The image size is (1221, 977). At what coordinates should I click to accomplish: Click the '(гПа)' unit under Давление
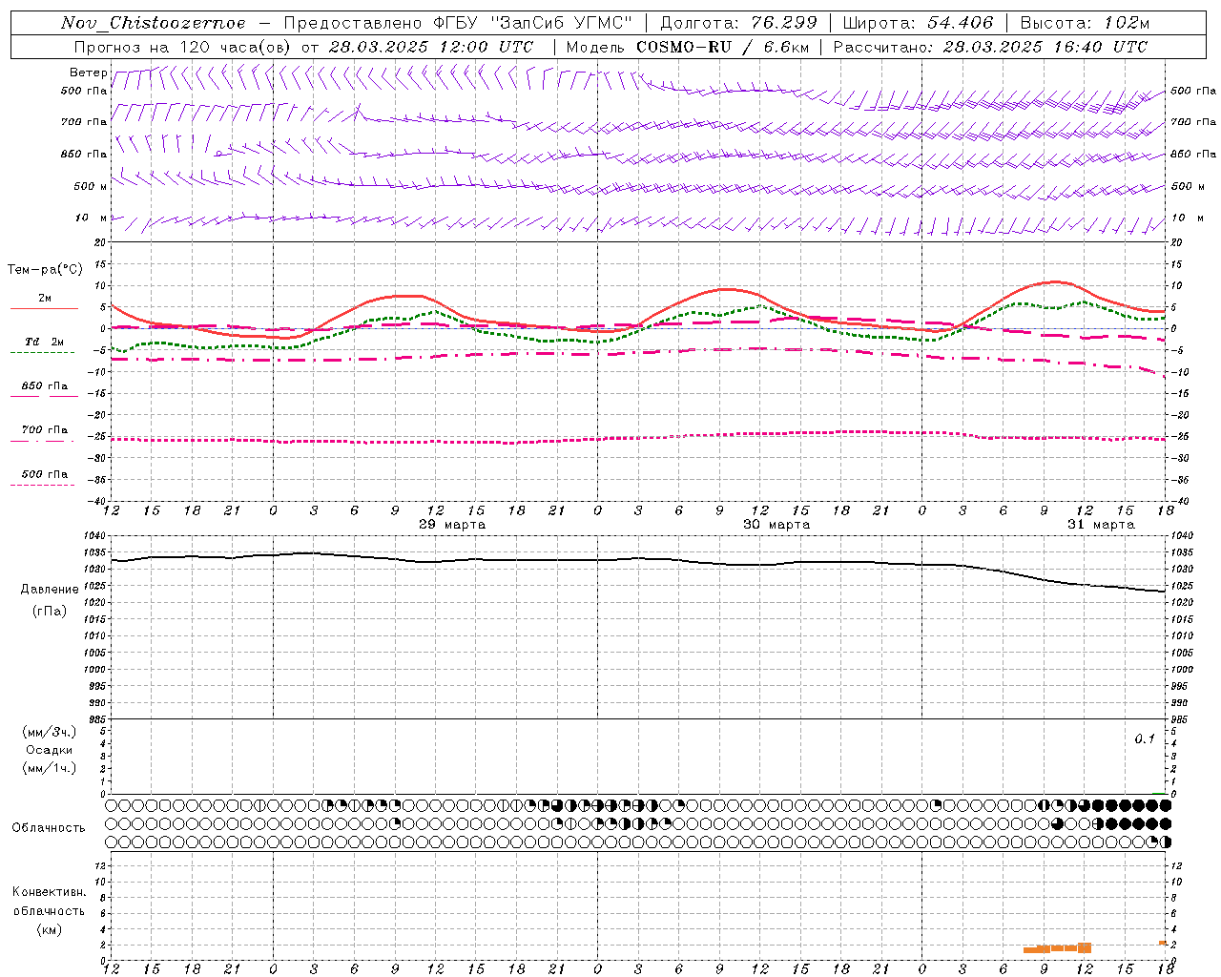(x=50, y=612)
